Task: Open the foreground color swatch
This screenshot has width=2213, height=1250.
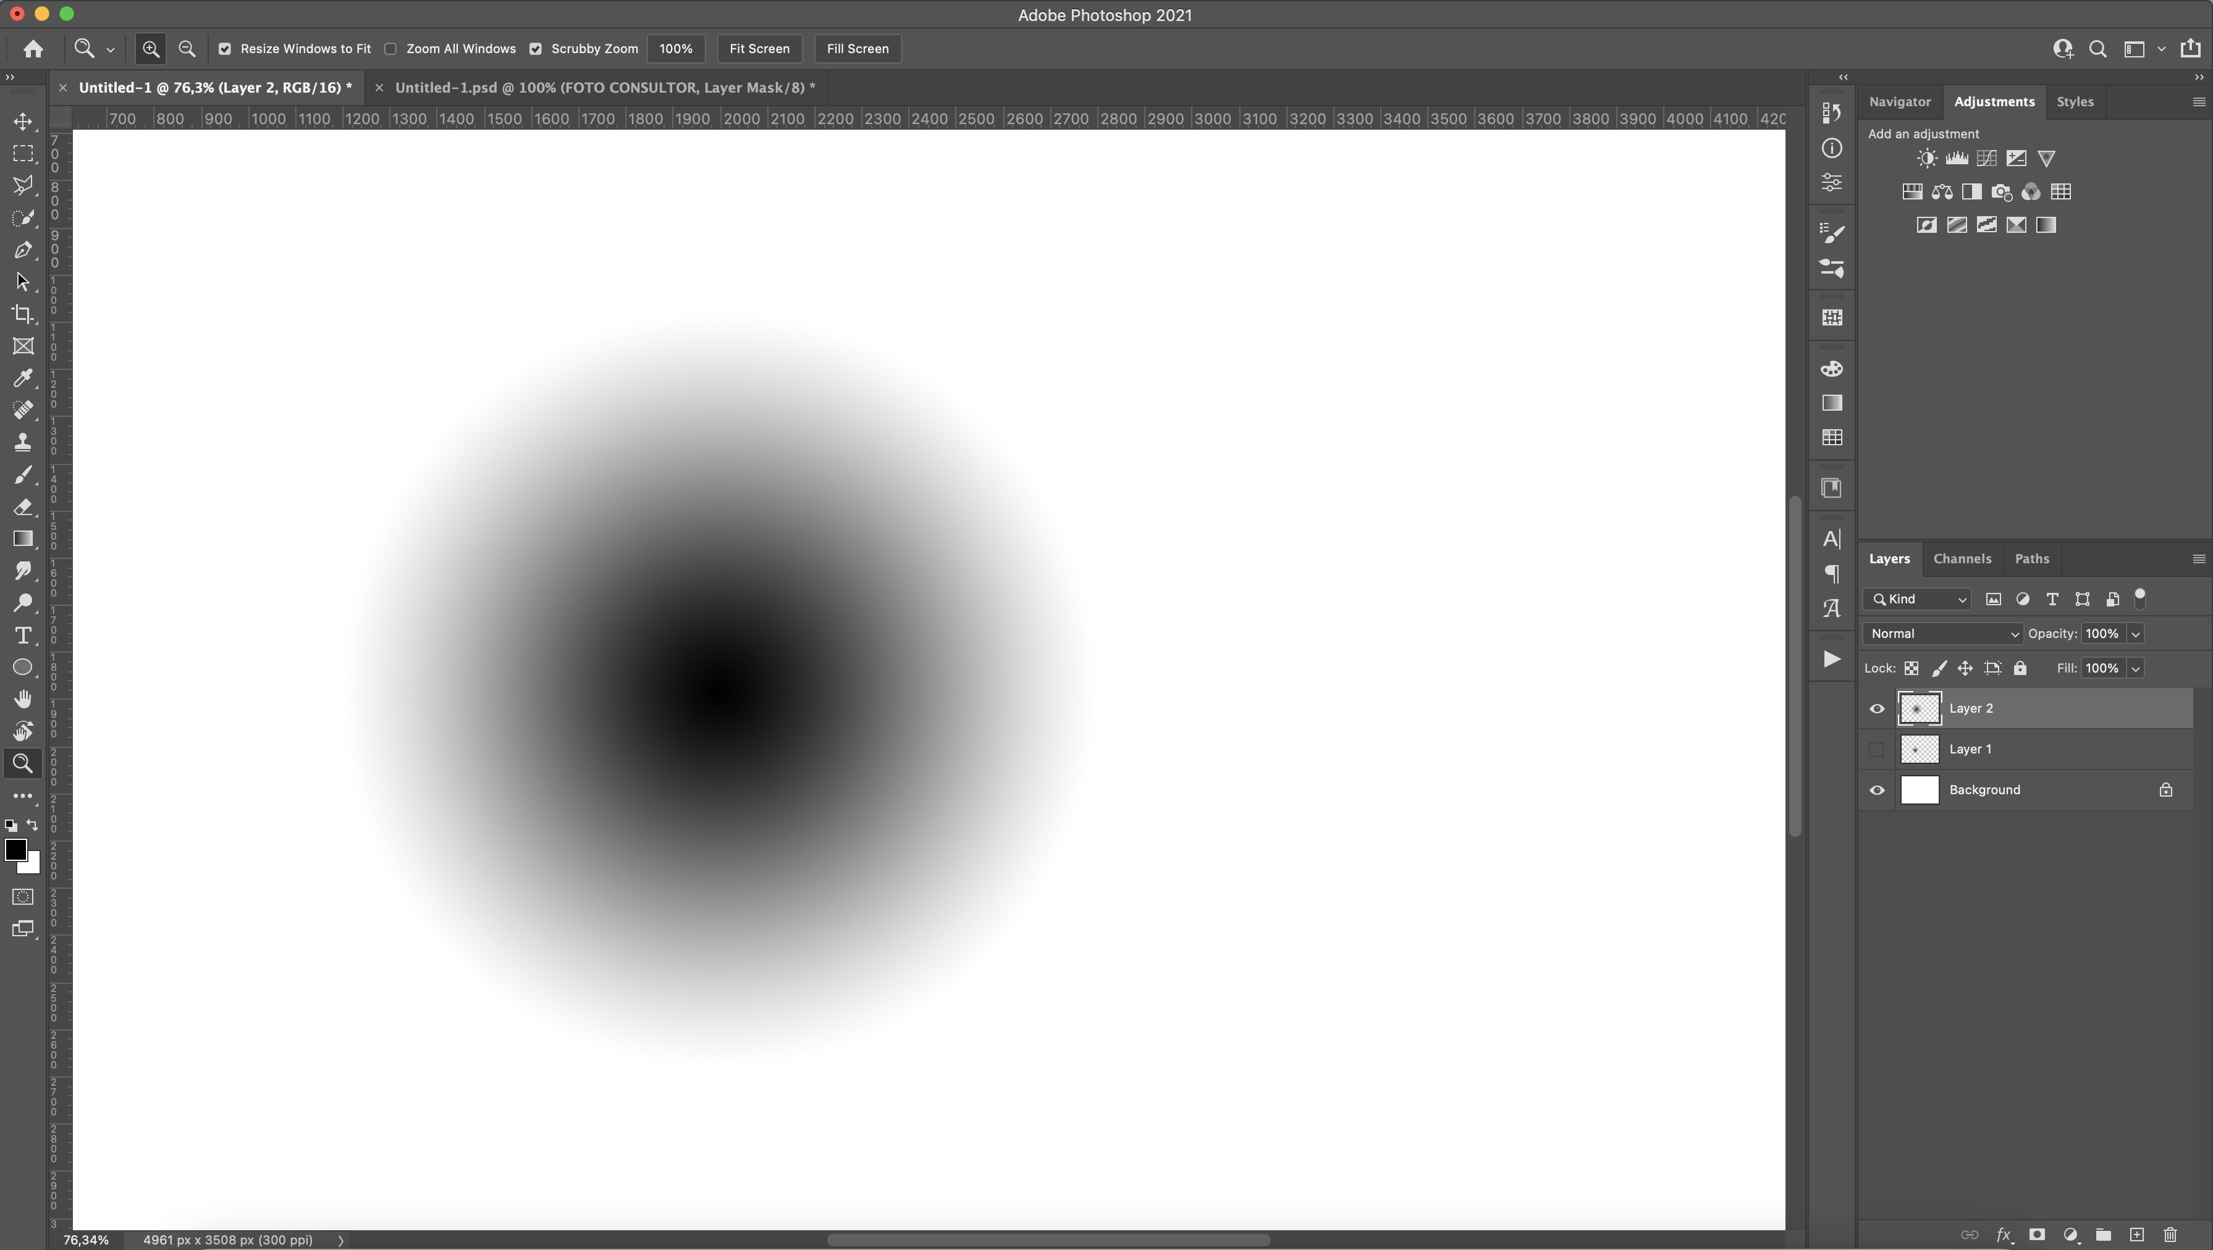Action: coord(15,849)
